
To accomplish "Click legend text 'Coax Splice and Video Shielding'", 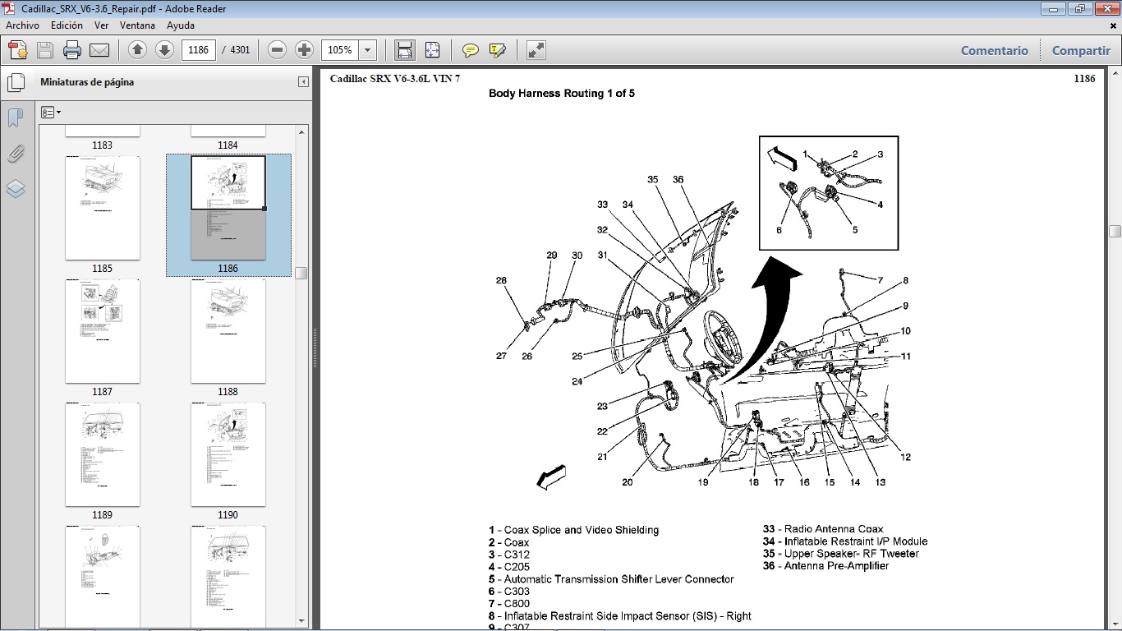I will tap(582, 530).
